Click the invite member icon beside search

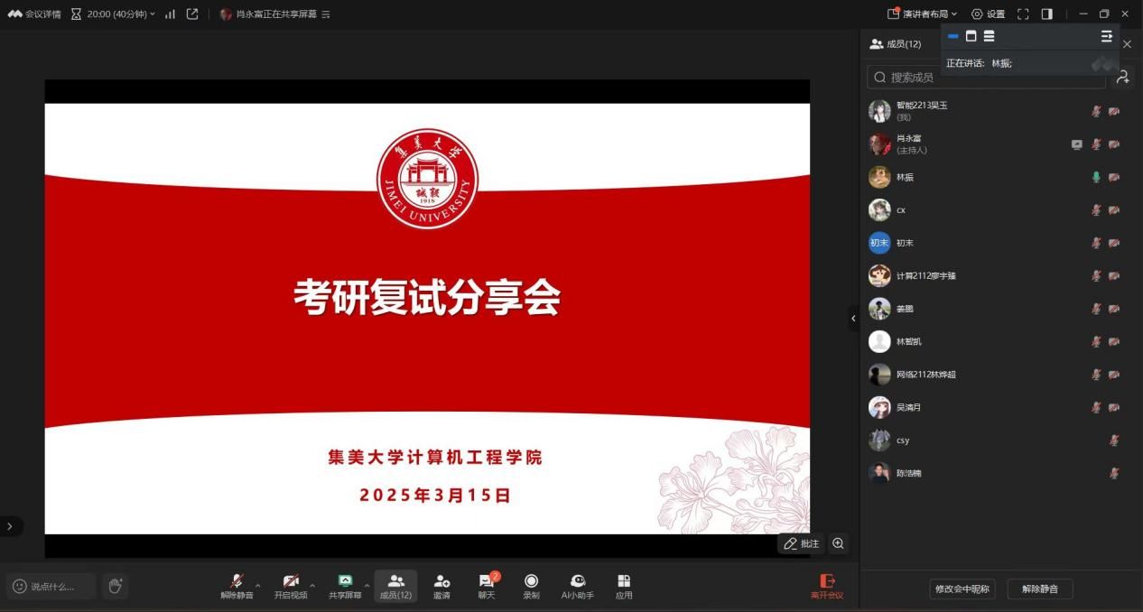pos(1122,78)
